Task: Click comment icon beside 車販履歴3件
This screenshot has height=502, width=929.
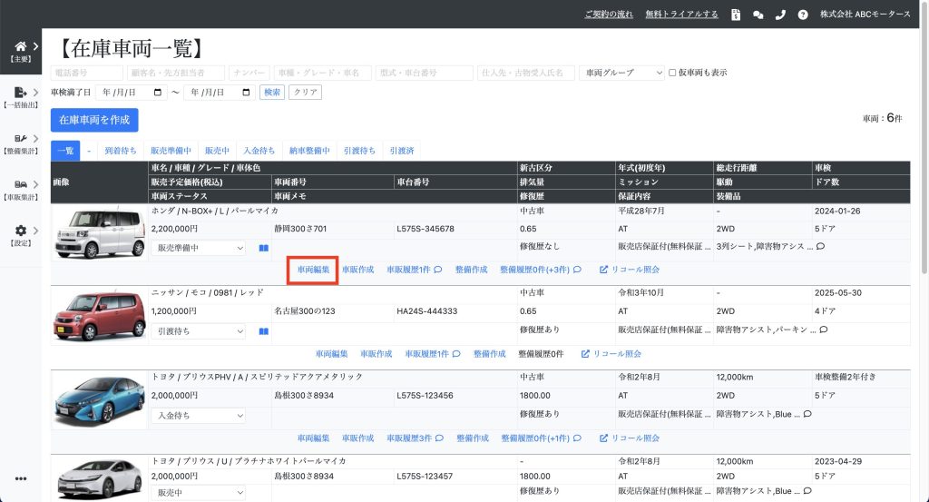Action: coord(440,438)
